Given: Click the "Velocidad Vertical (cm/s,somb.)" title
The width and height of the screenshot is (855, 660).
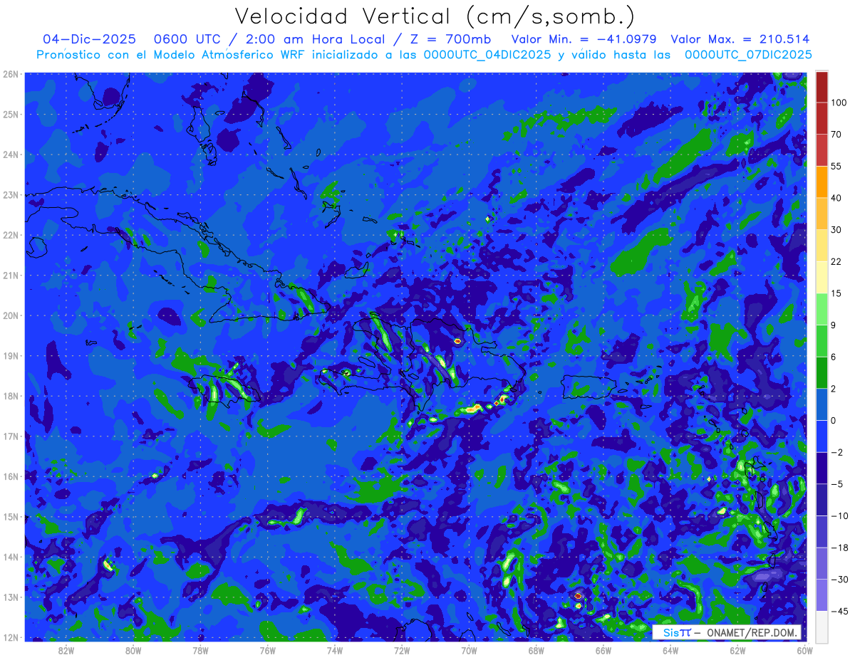Looking at the screenshot, I should pyautogui.click(x=435, y=17).
